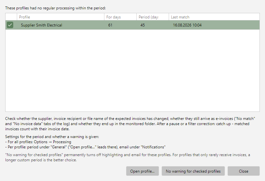This screenshot has width=265, height=181.
Task: Uncheck the Supplier Smith Electrical checkbox
Action: [x=10, y=25]
